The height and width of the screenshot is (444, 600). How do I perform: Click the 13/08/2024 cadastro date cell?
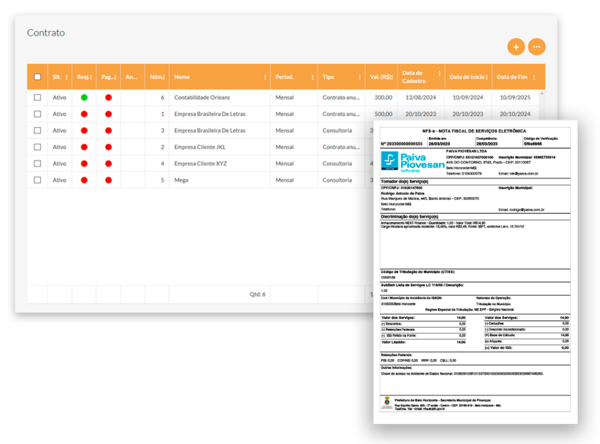(421, 98)
